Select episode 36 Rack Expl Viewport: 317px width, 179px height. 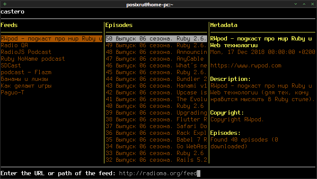click(x=156, y=133)
